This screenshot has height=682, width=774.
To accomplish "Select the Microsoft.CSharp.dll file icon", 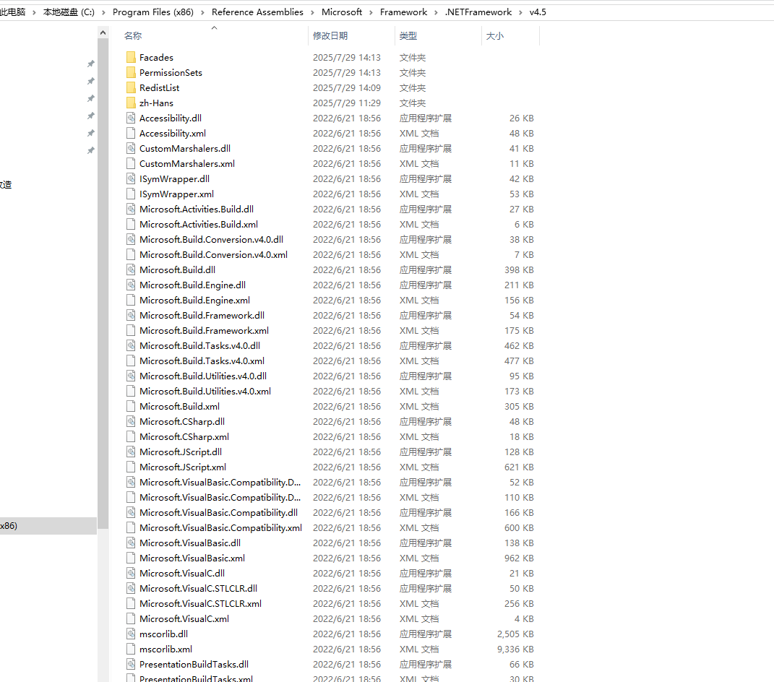I will [x=131, y=421].
